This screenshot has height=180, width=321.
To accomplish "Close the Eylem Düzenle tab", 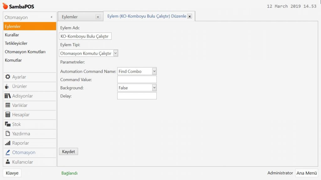I will pos(189,17).
